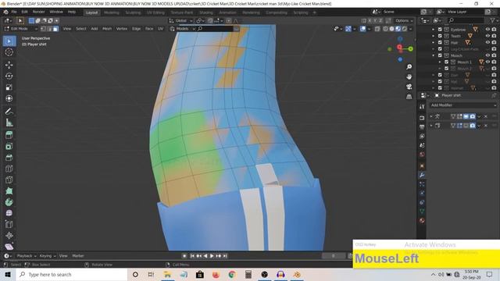500x281 pixels.
Task: Select the Move tool
Action: [9, 65]
